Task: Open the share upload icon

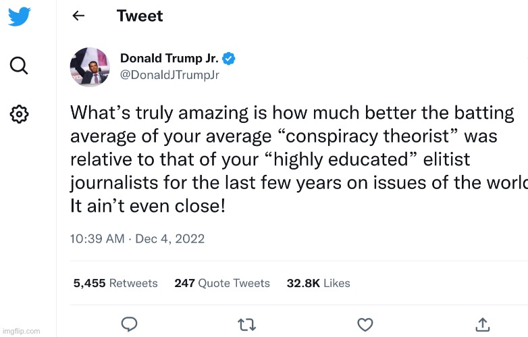Action: coord(483,325)
